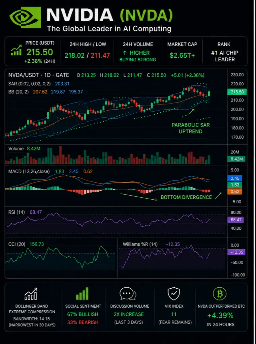Click the green 218.02 under 24H HIGH / LOW
Image resolution: width=256 pixels, height=344 pixels.
click(x=74, y=55)
